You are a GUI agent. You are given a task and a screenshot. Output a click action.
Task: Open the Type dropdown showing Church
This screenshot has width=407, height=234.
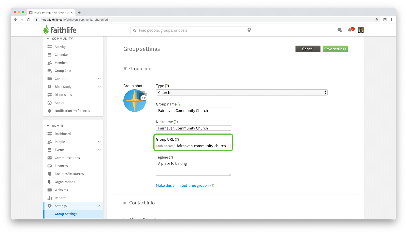tap(242, 93)
